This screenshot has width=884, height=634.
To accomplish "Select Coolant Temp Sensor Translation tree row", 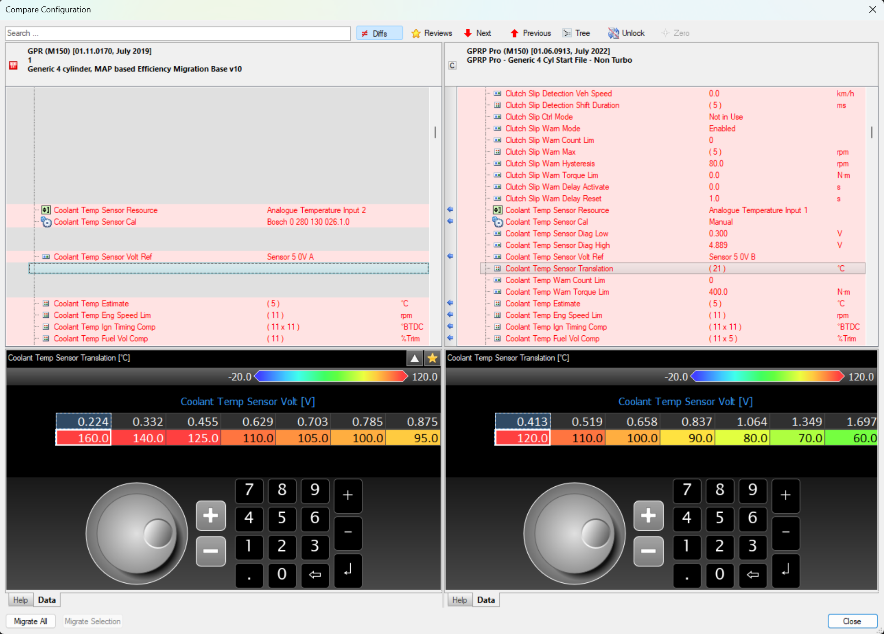I will tap(559, 269).
